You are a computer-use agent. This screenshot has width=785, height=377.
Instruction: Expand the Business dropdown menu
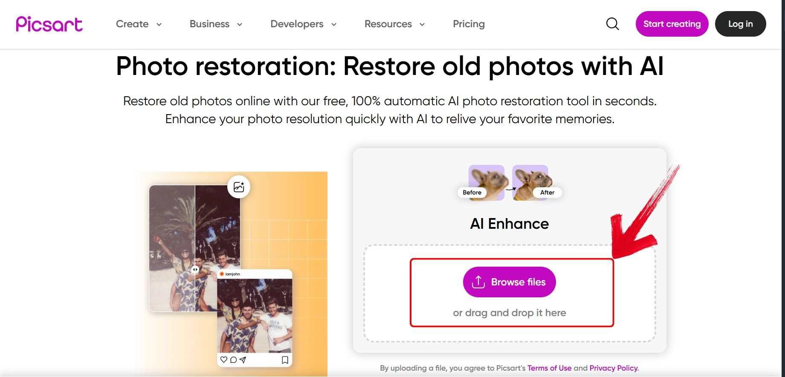pyautogui.click(x=216, y=24)
